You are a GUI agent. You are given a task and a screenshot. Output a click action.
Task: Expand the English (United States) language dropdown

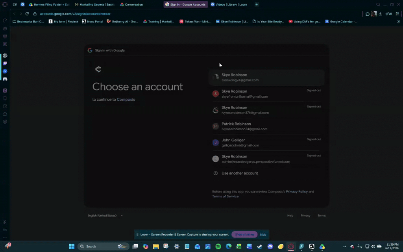point(105,215)
